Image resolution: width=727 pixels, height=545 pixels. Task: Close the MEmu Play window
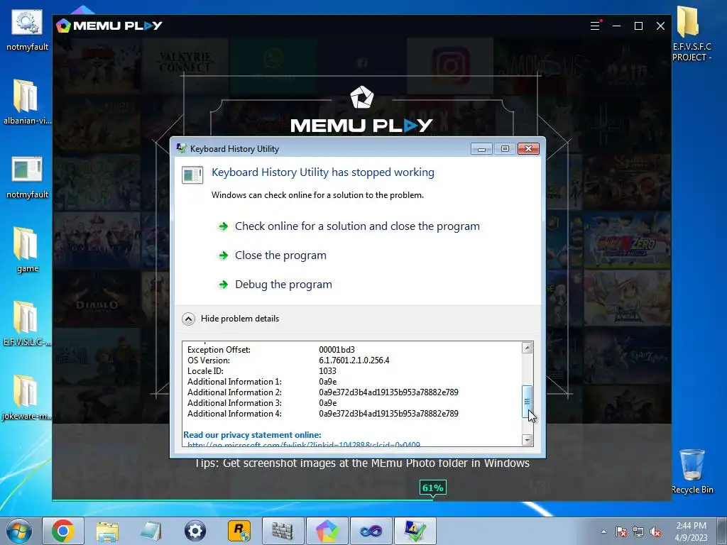[661, 26]
